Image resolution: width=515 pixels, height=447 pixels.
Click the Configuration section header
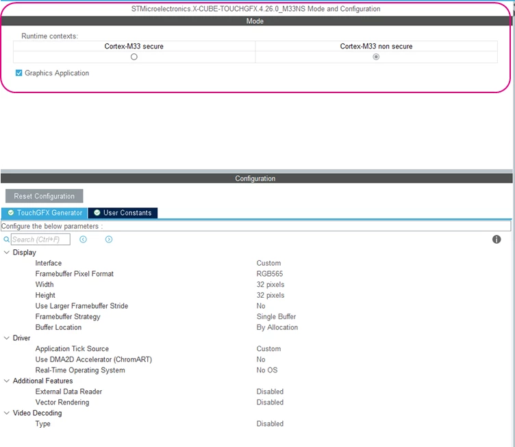255,179
